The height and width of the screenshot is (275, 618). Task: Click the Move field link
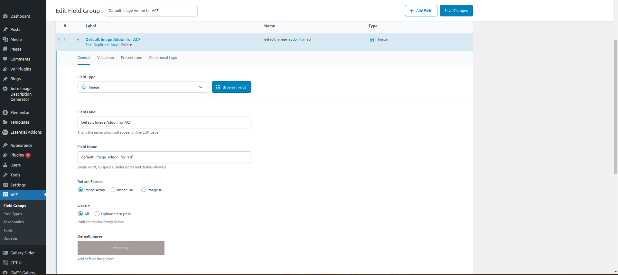coord(115,45)
